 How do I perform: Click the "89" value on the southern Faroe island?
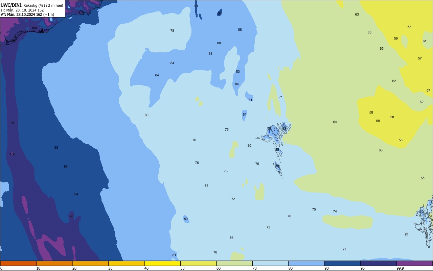[277, 166]
